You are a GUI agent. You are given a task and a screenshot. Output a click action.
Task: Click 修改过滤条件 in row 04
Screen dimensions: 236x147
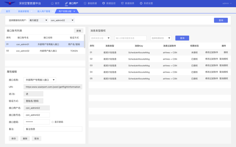click(212, 72)
